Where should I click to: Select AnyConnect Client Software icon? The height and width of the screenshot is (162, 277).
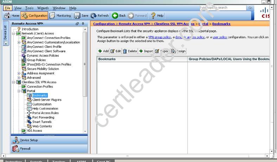(x=24, y=51)
